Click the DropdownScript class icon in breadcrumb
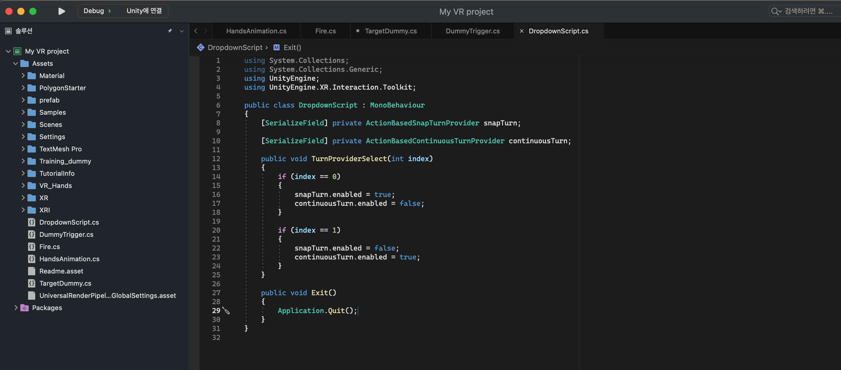 [200, 48]
